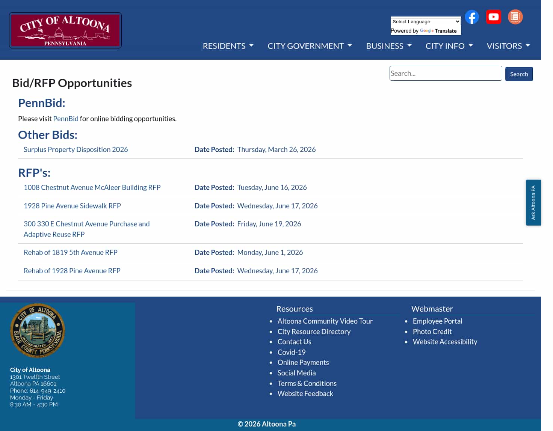Open 300 330 E Chestnut Avenue Purchase RFP
553x431 pixels.
[x=87, y=229]
